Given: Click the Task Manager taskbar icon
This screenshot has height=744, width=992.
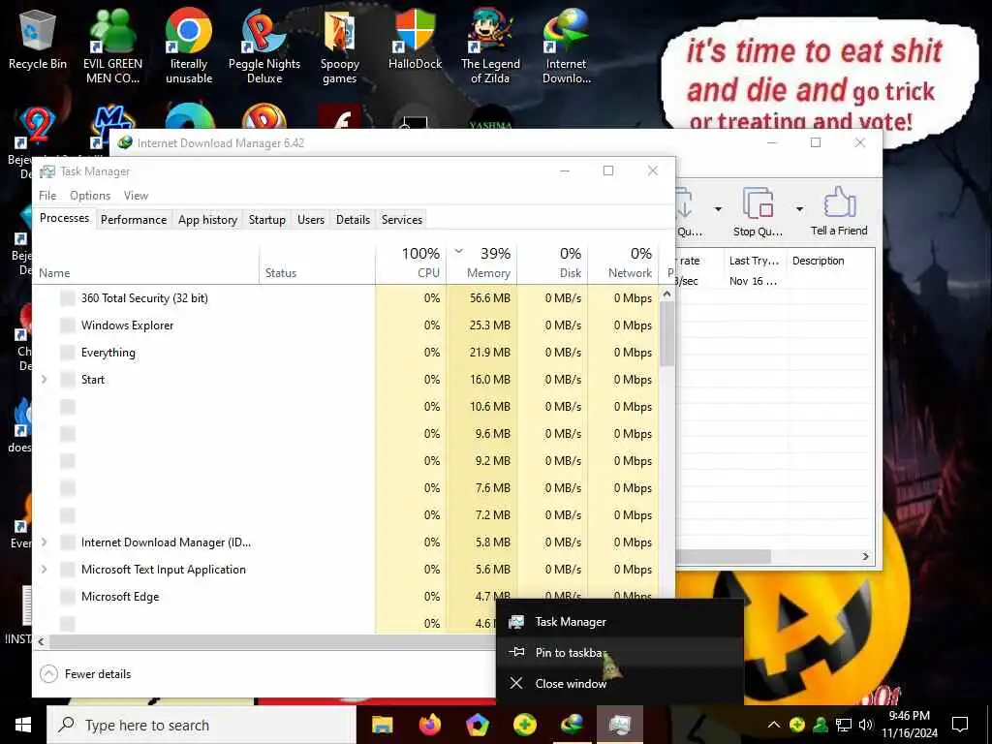Looking at the screenshot, I should (x=620, y=725).
